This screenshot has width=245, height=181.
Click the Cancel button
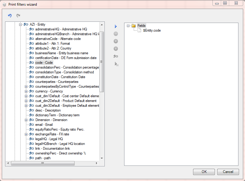pyautogui.click(x=228, y=172)
